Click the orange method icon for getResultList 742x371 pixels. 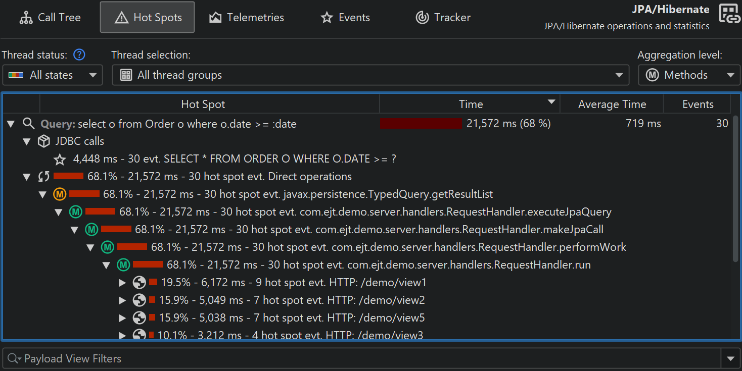point(60,194)
